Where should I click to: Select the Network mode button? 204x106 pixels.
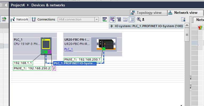click(x=19, y=19)
